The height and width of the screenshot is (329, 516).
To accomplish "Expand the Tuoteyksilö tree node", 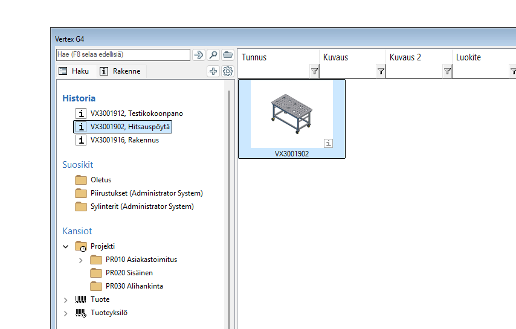I will (66, 313).
